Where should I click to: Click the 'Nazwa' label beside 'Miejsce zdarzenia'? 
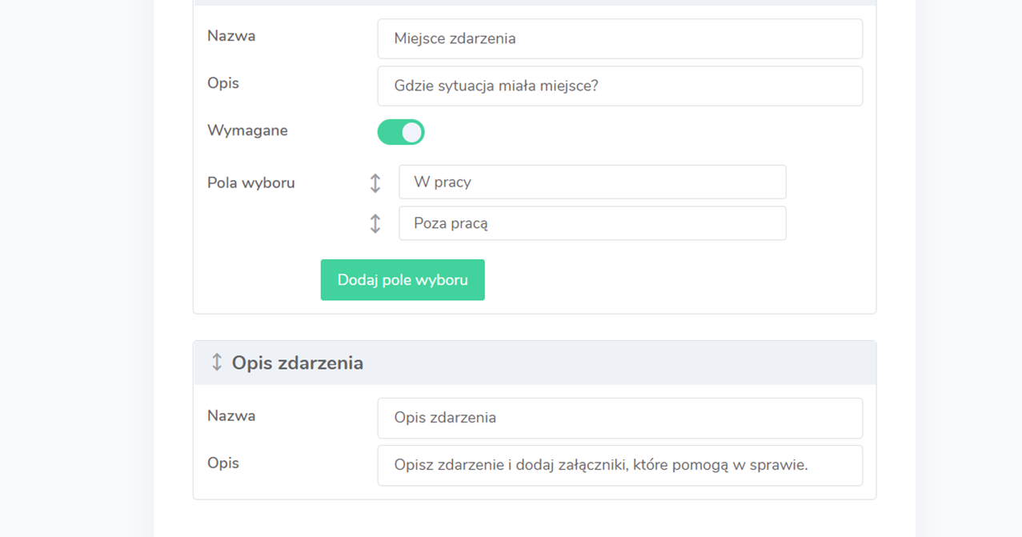click(231, 36)
